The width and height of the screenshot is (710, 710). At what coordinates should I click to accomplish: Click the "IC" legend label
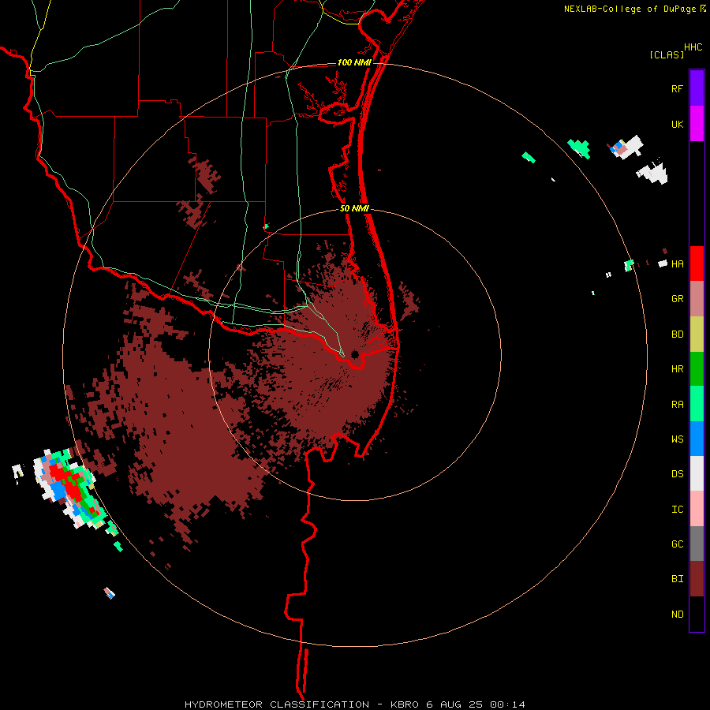point(677,510)
